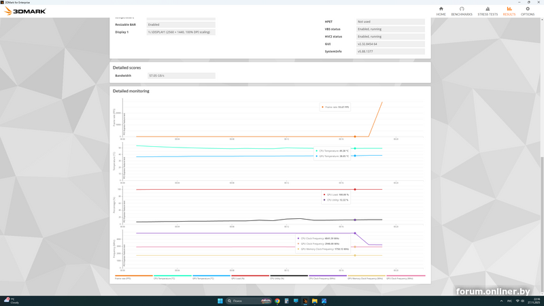Toggle CPU Clock Frequency legend series
This screenshot has height=306, width=544.
322,278
